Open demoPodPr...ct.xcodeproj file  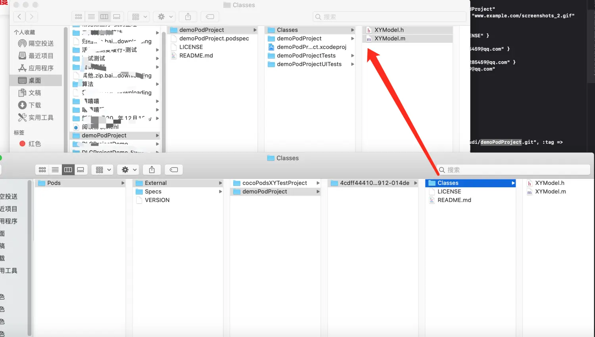point(311,47)
